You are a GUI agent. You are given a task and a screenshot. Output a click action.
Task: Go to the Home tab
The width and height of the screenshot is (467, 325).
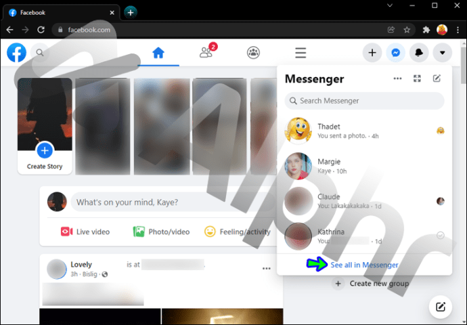click(x=158, y=53)
